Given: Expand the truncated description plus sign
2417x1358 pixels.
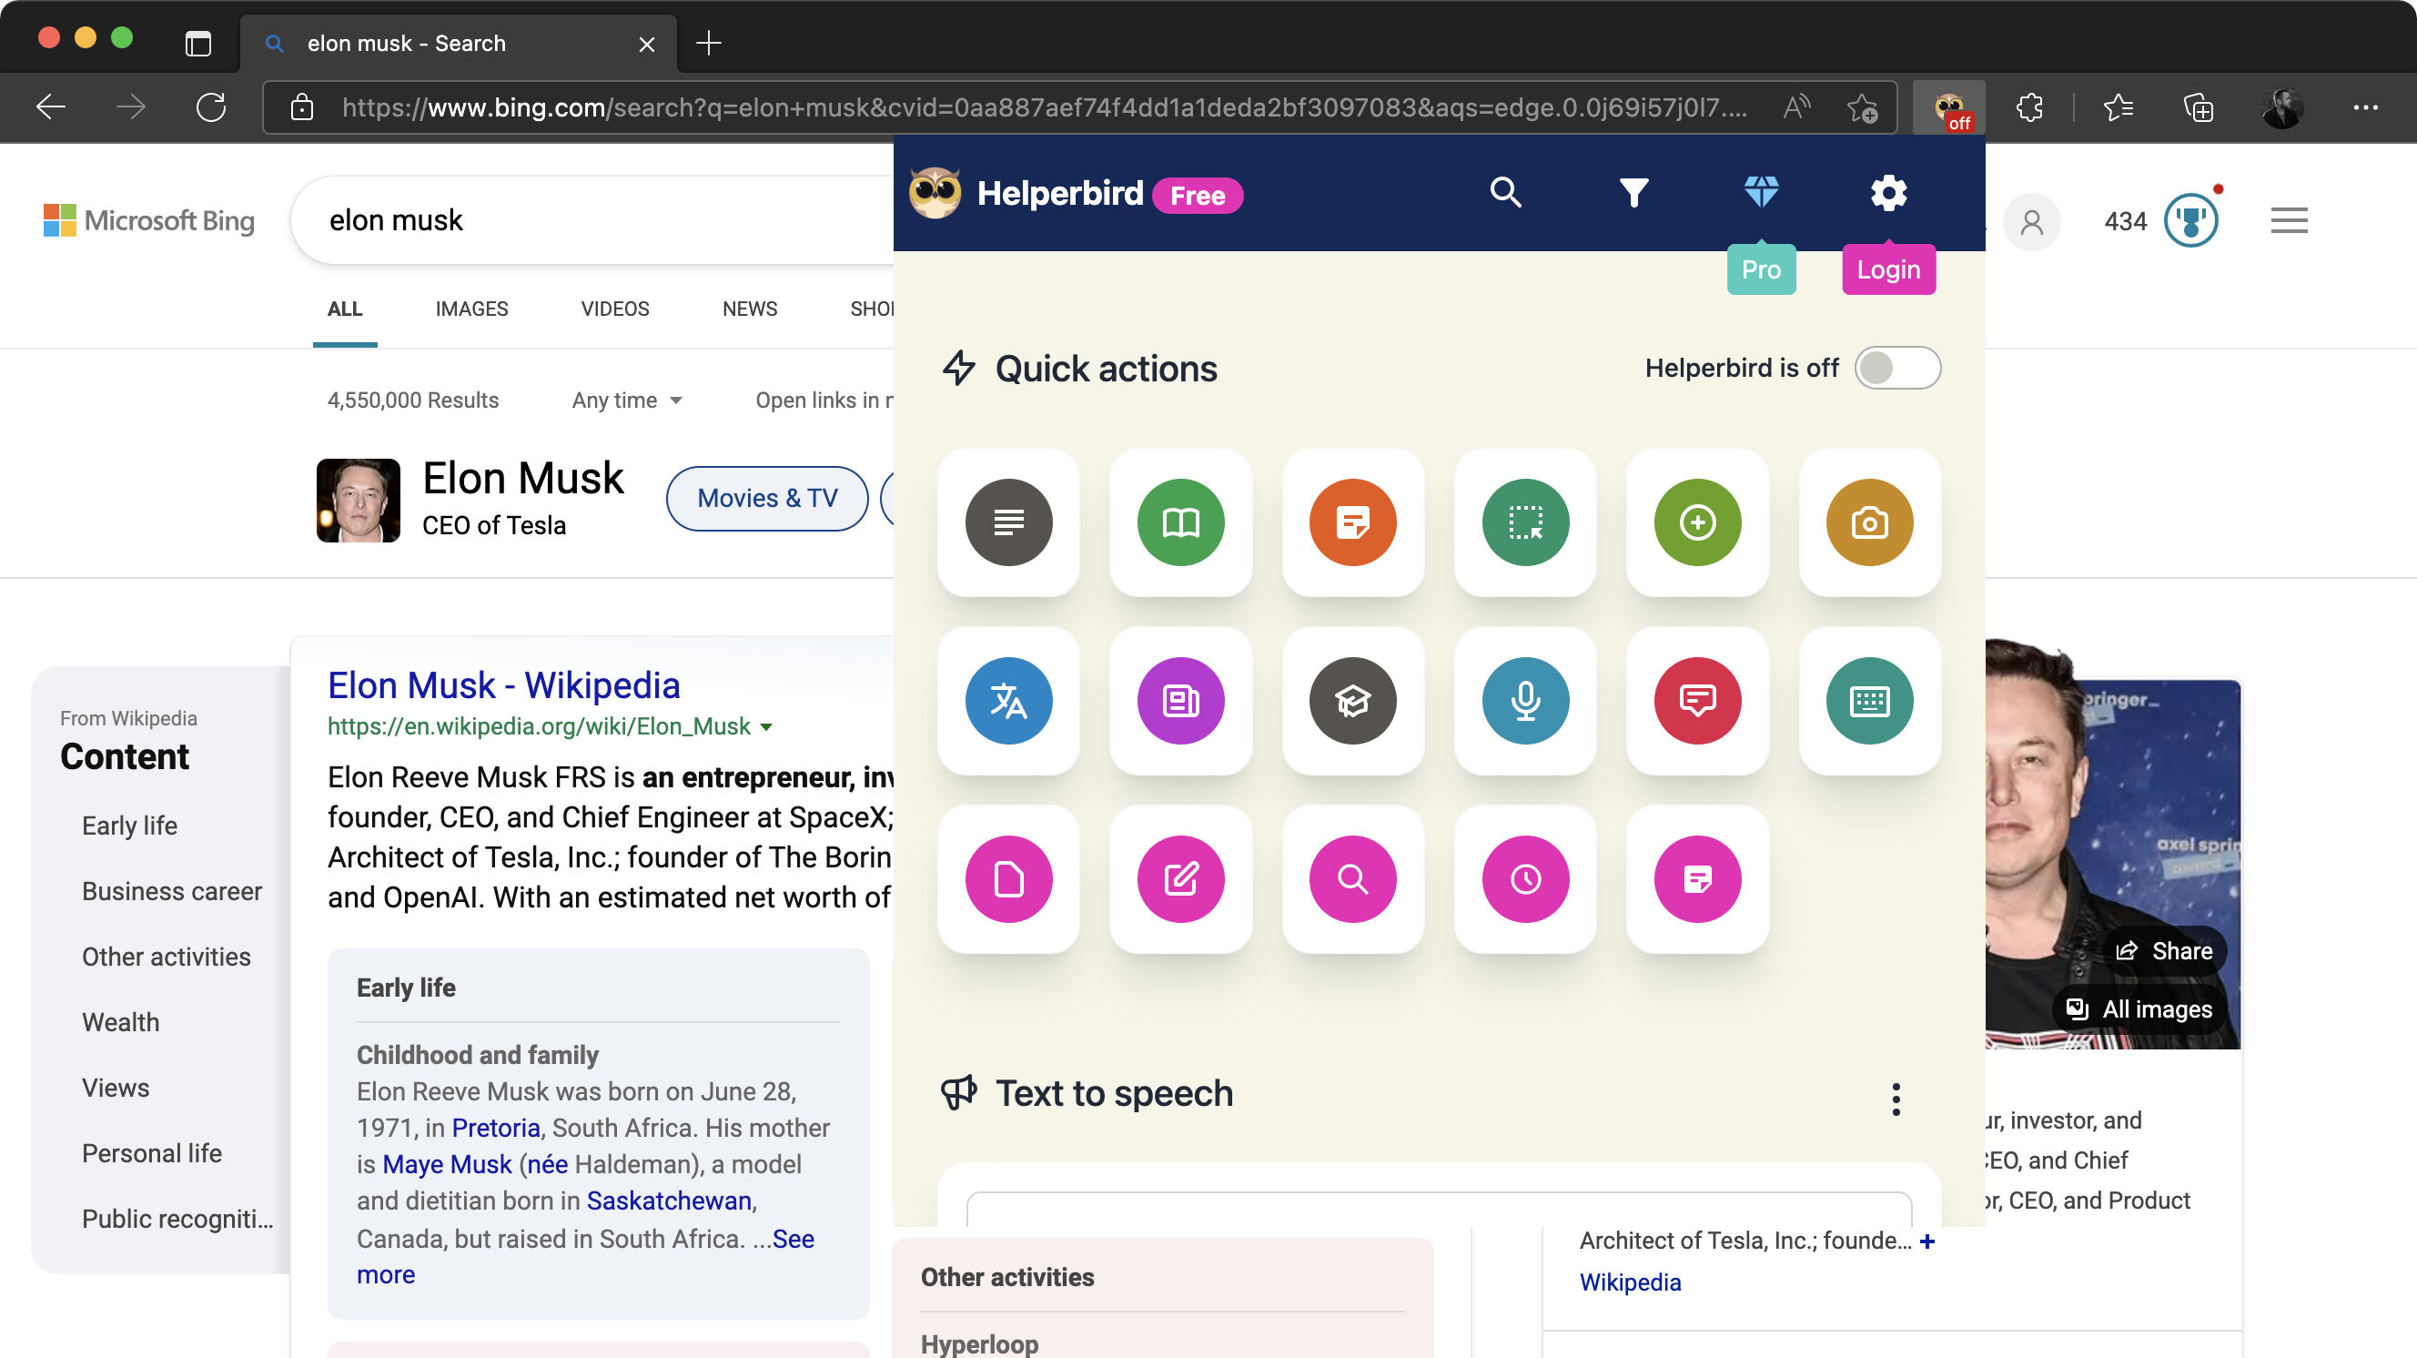Looking at the screenshot, I should pos(1927,1241).
